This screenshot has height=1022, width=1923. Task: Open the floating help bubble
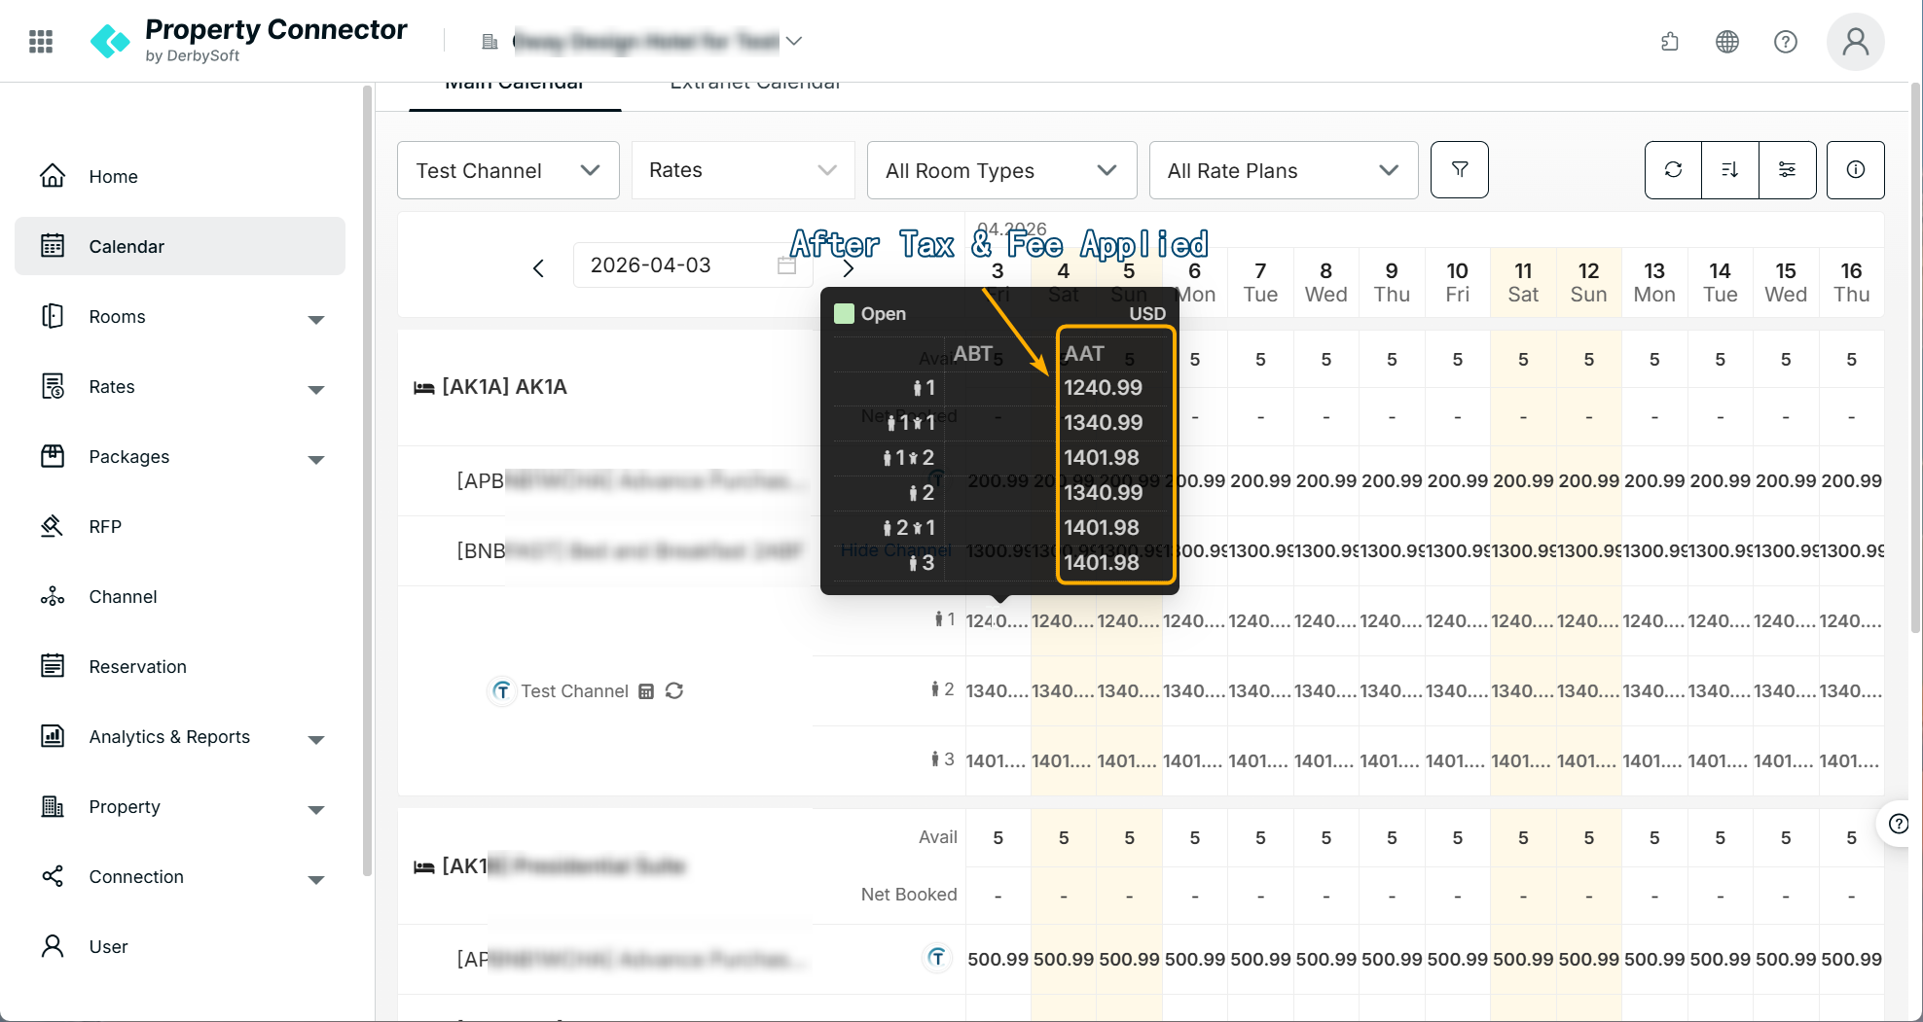pyautogui.click(x=1899, y=825)
